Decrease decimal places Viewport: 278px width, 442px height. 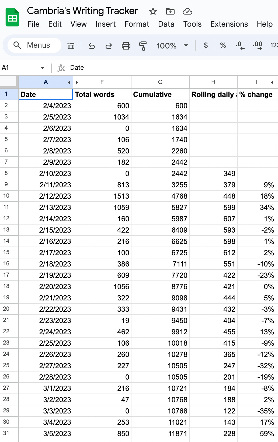coord(240,45)
